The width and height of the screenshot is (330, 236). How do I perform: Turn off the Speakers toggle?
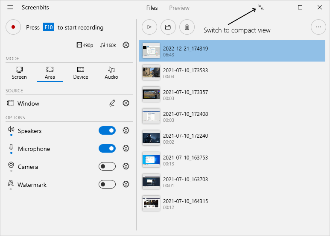coord(107,131)
